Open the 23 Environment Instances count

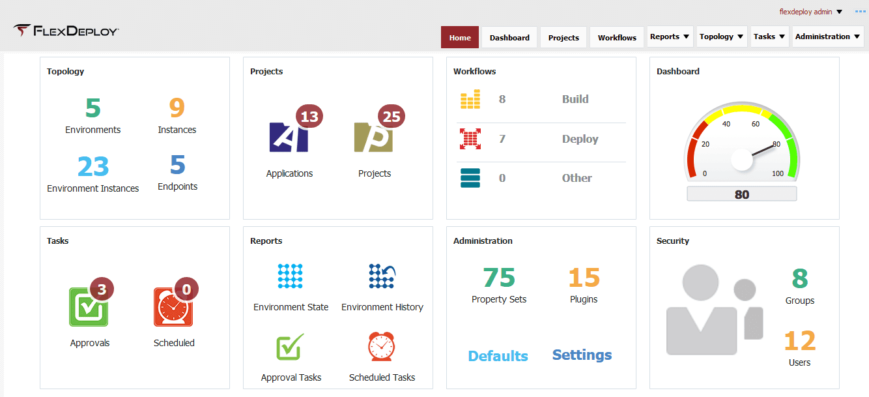[x=93, y=166]
